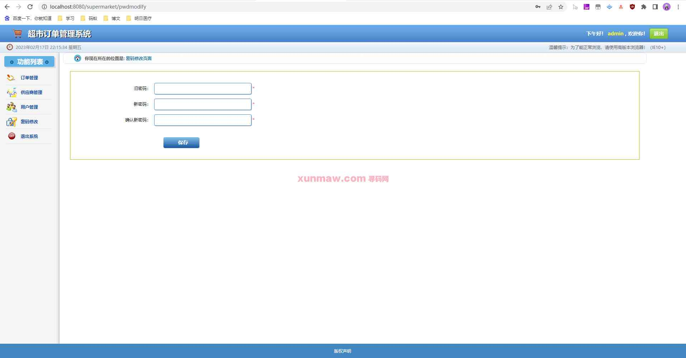Click the 密码修改 lock icon

click(11, 121)
